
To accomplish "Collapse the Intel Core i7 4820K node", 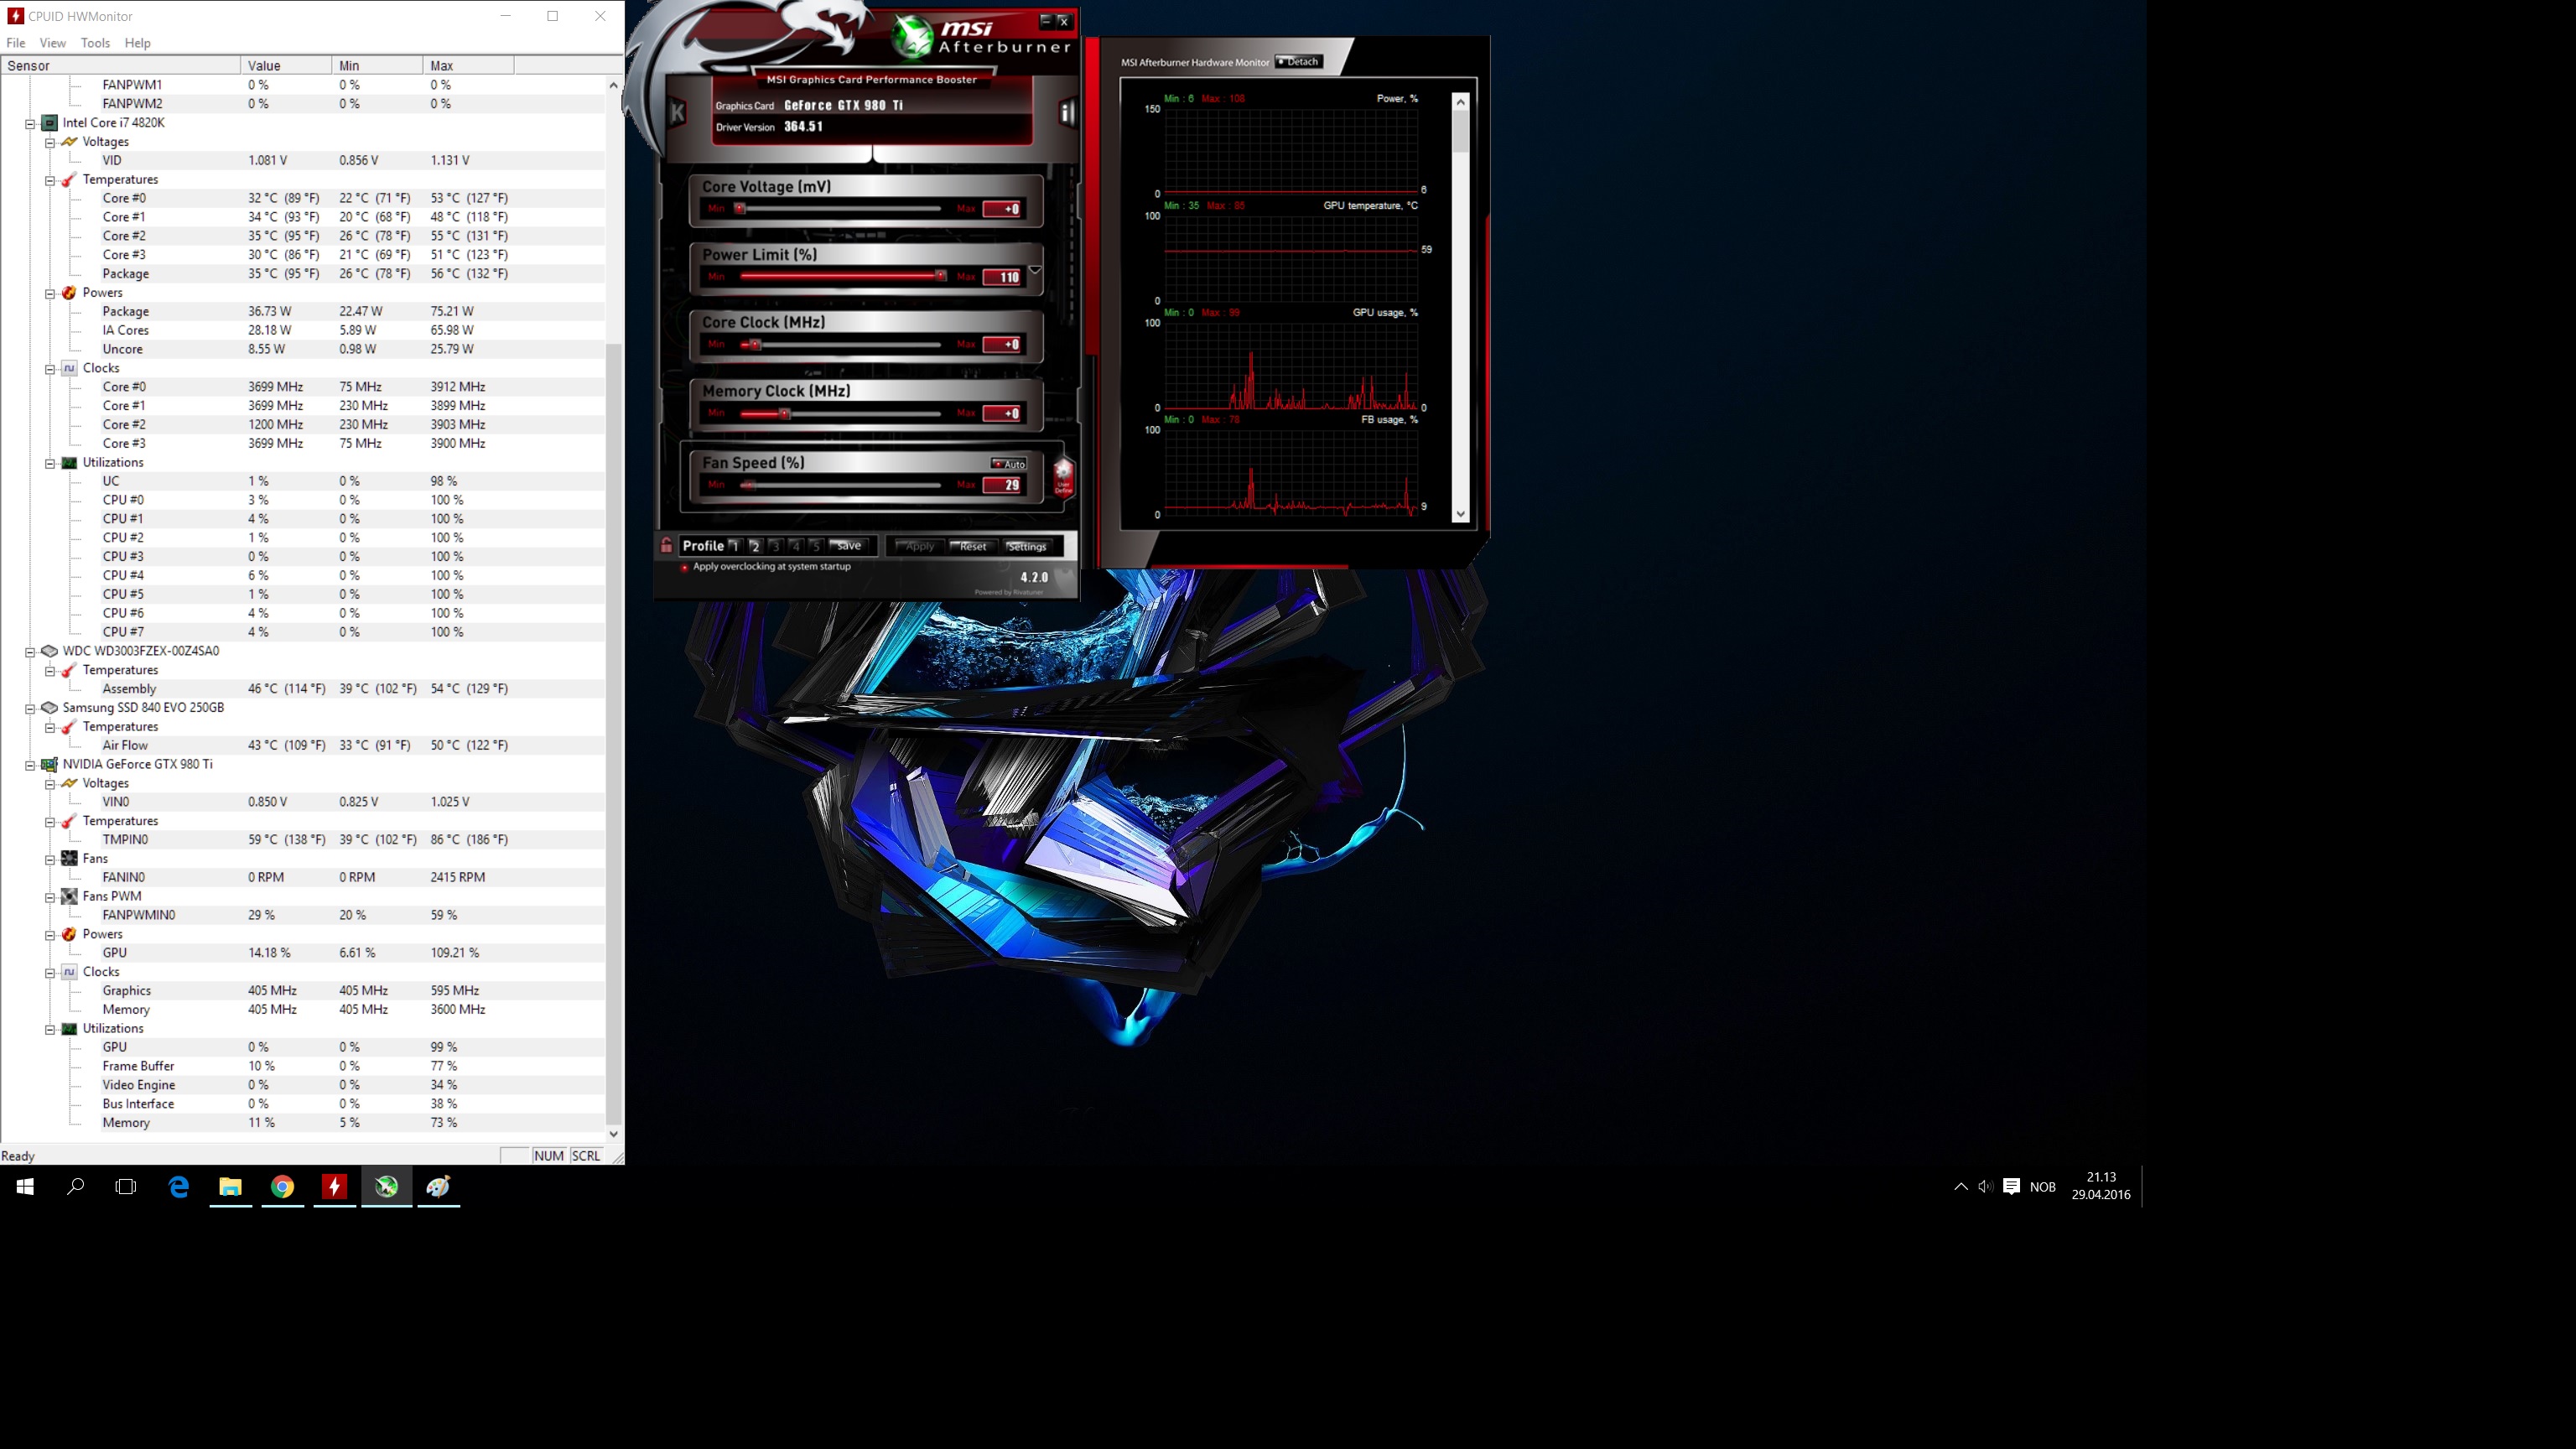I will tap(30, 124).
